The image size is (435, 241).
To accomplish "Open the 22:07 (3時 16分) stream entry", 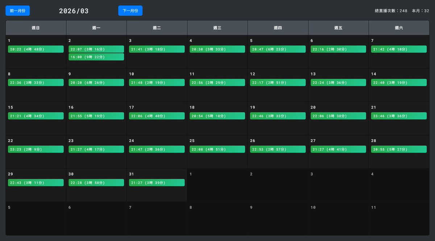I will pyautogui.click(x=96, y=49).
